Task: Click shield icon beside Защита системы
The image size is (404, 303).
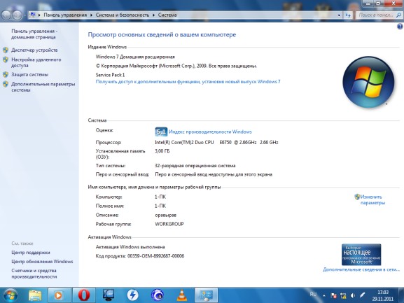Action: pos(6,75)
